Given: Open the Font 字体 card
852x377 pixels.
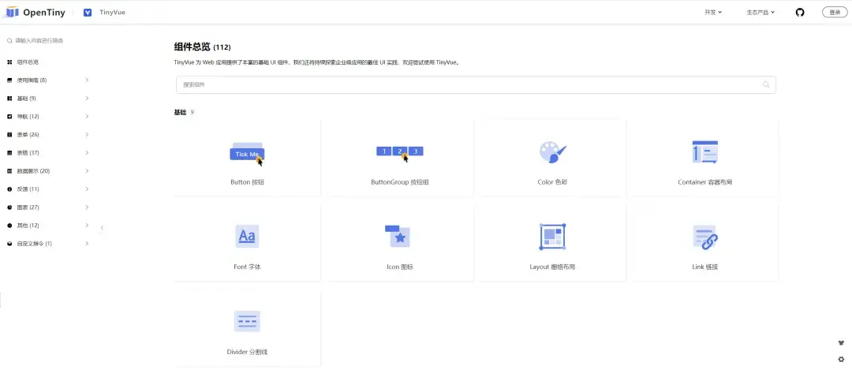Looking at the screenshot, I should pyautogui.click(x=247, y=243).
